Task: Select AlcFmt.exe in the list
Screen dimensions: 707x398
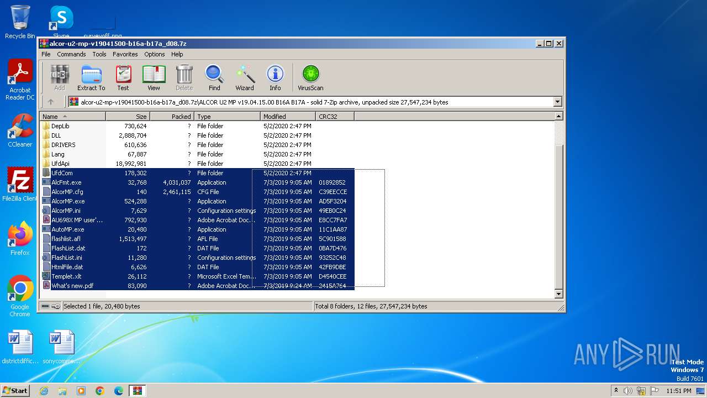Action: [x=66, y=182]
